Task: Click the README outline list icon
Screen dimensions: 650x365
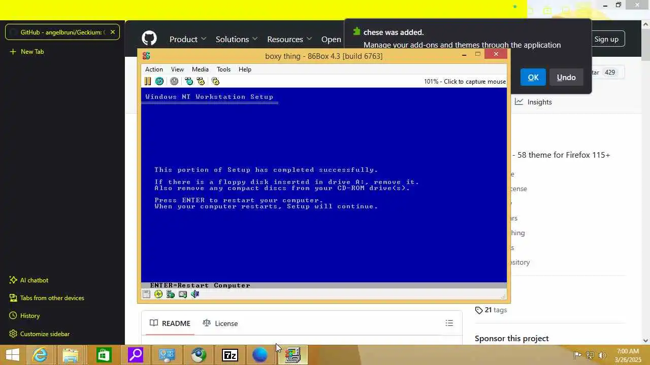Action: click(x=449, y=323)
